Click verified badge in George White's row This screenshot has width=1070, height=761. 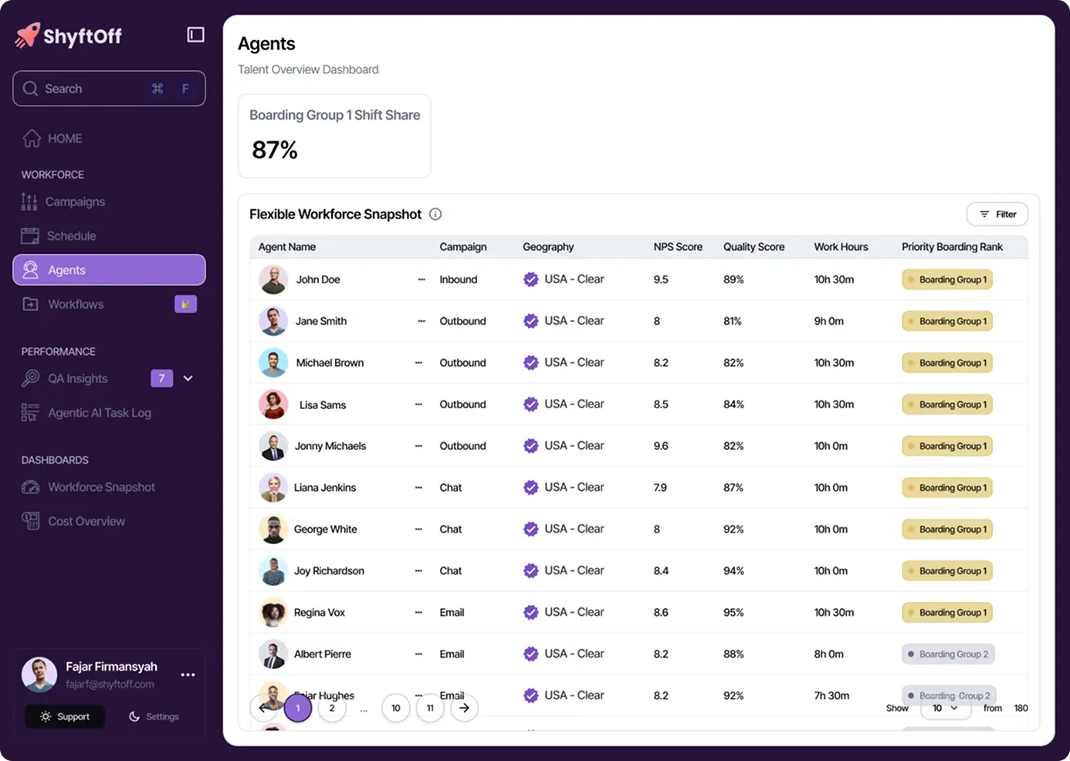pyautogui.click(x=530, y=529)
